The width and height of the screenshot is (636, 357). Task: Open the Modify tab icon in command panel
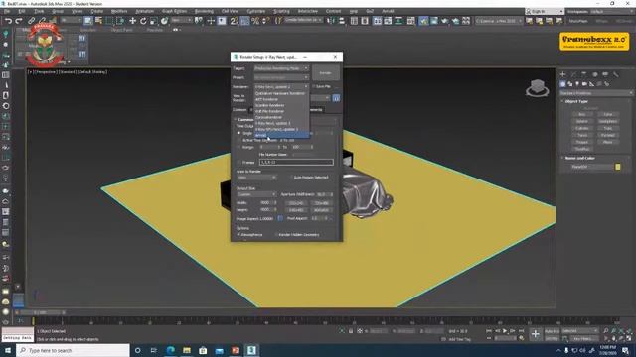pyautogui.click(x=573, y=74)
